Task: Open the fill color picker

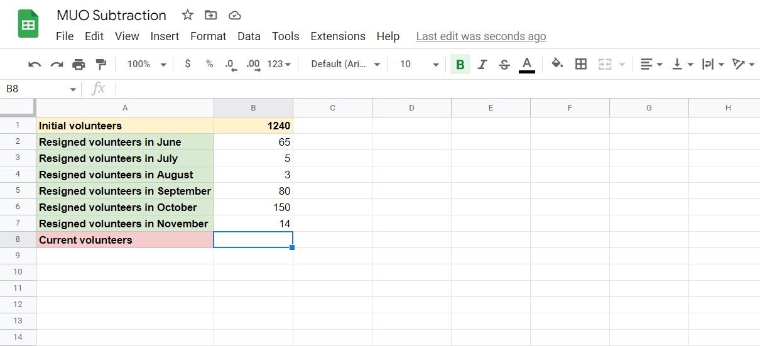Action: point(557,64)
